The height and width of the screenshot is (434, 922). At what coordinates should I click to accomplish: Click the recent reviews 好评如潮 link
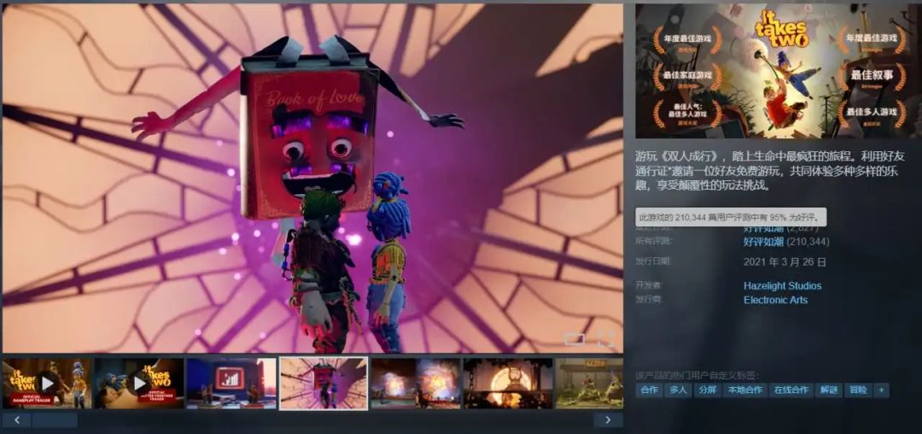click(x=762, y=228)
